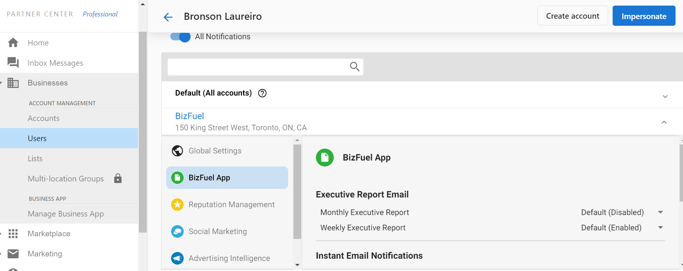The width and height of the screenshot is (683, 271).
Task: Click the large BizFuel App header icon
Action: point(325,158)
